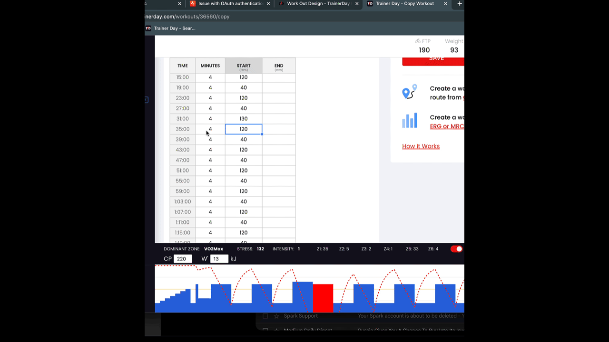Close the OAuth authentication issue tab

point(268,4)
